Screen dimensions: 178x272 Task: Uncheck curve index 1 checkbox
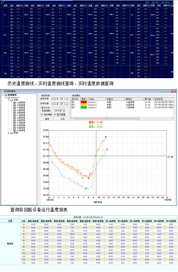point(73,102)
